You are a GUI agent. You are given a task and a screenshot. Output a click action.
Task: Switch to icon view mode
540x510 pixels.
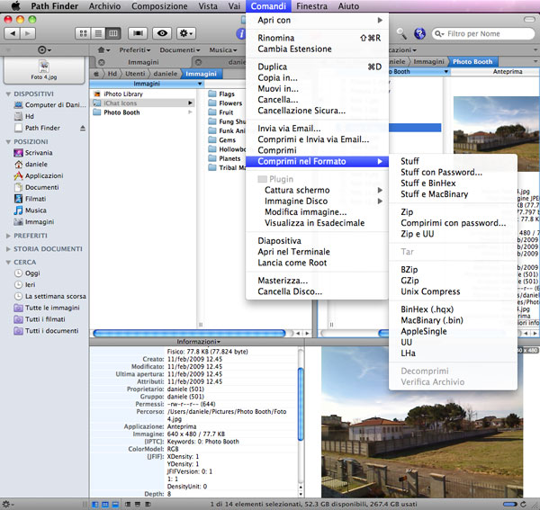coord(83,33)
